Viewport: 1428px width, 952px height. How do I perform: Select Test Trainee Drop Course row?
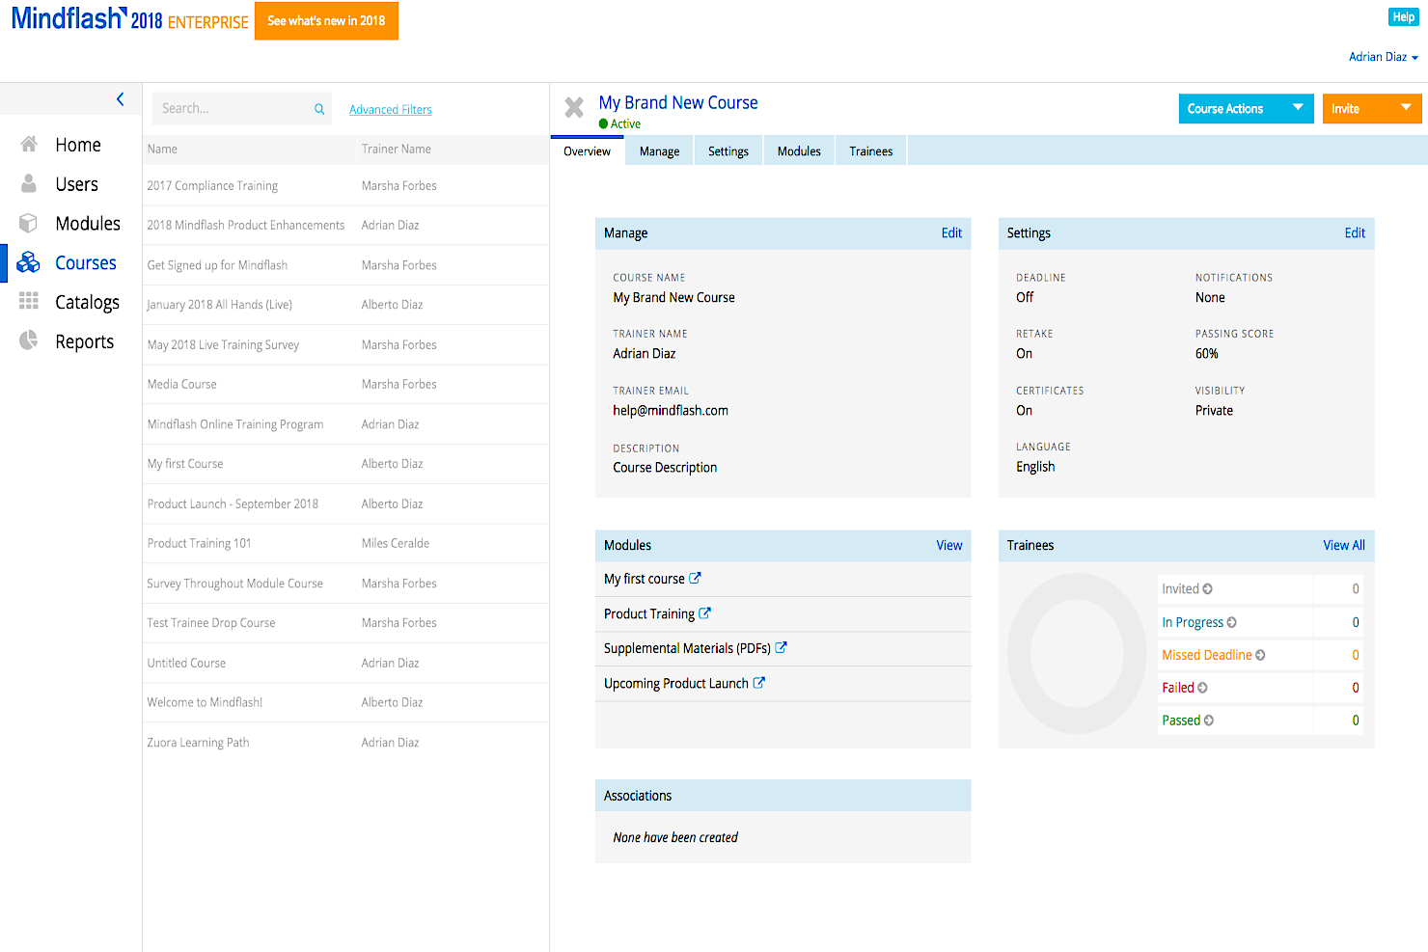(x=346, y=623)
